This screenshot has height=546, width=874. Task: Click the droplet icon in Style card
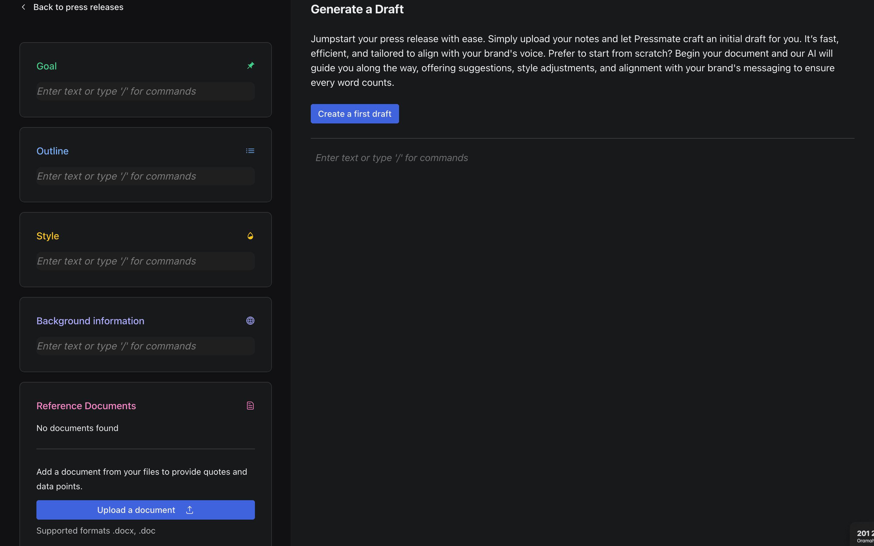pyautogui.click(x=250, y=236)
